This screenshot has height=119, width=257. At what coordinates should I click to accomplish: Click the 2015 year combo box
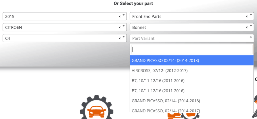[65, 16]
